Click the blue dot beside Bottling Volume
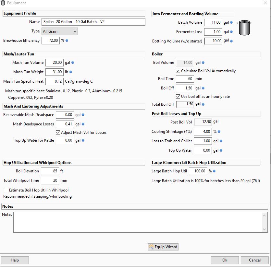This screenshot has height=267, width=271. click(231, 41)
